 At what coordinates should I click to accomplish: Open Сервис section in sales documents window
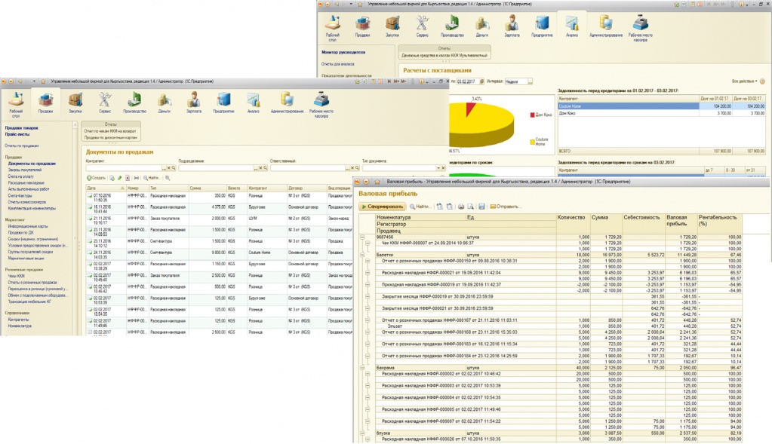point(105,103)
